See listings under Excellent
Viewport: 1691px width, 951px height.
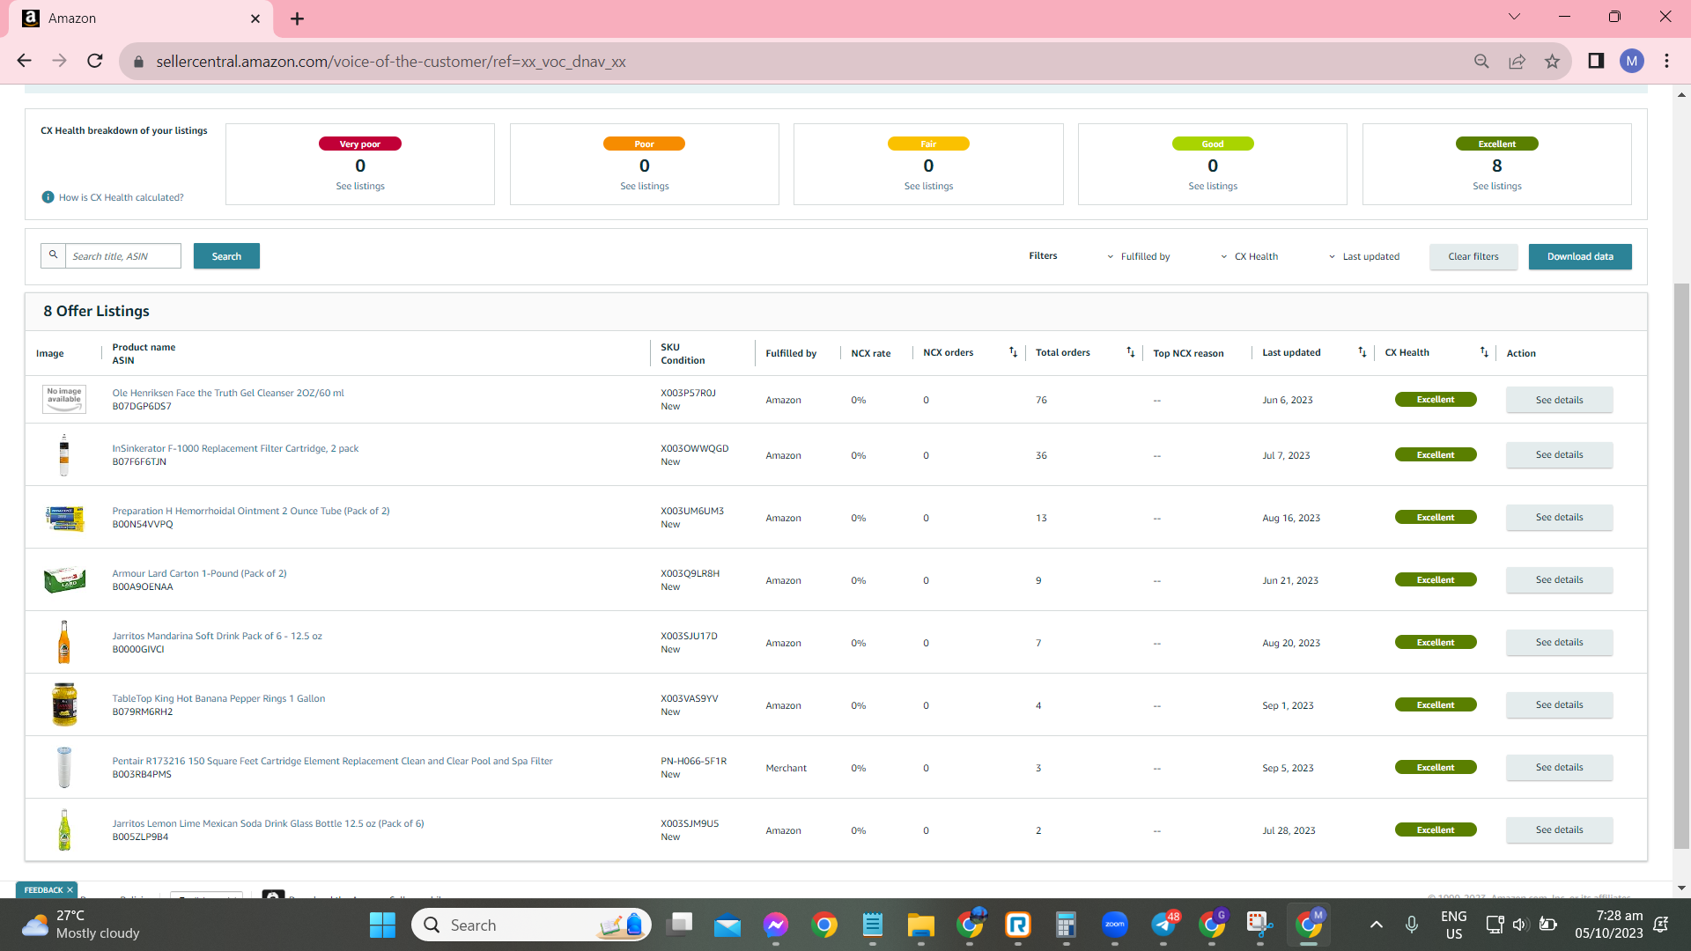tap(1497, 186)
